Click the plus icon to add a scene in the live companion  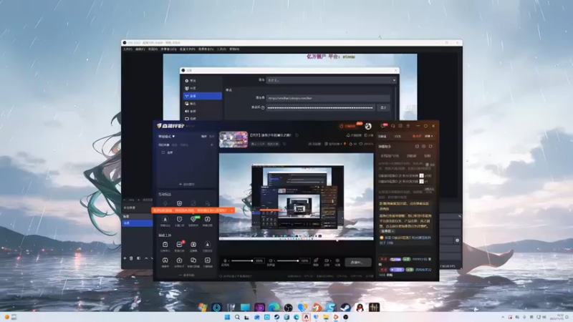pos(211,145)
